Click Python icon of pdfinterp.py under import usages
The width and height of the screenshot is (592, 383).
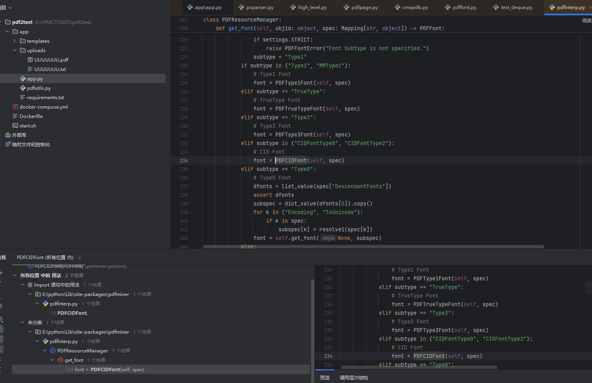(46, 304)
